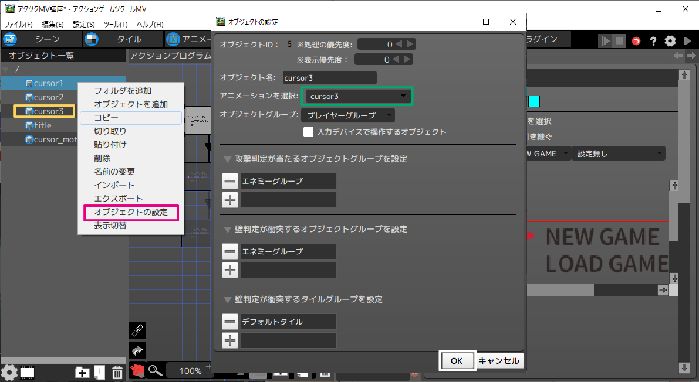Collapse the 壁判定が衝突するタイルグループを設定 section

point(228,299)
